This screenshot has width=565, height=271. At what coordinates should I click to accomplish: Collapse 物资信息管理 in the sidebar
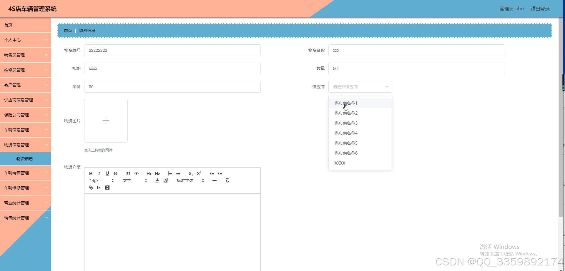[26, 145]
